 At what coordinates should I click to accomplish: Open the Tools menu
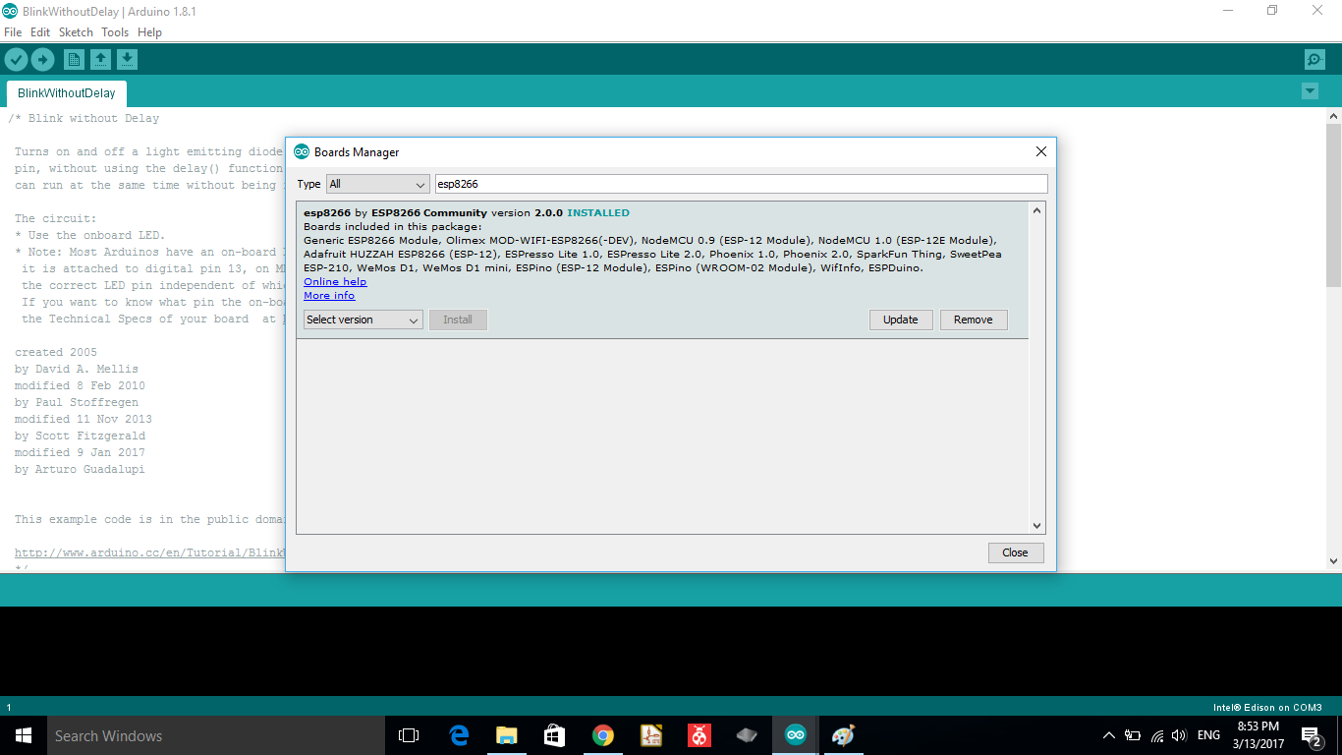[115, 32]
